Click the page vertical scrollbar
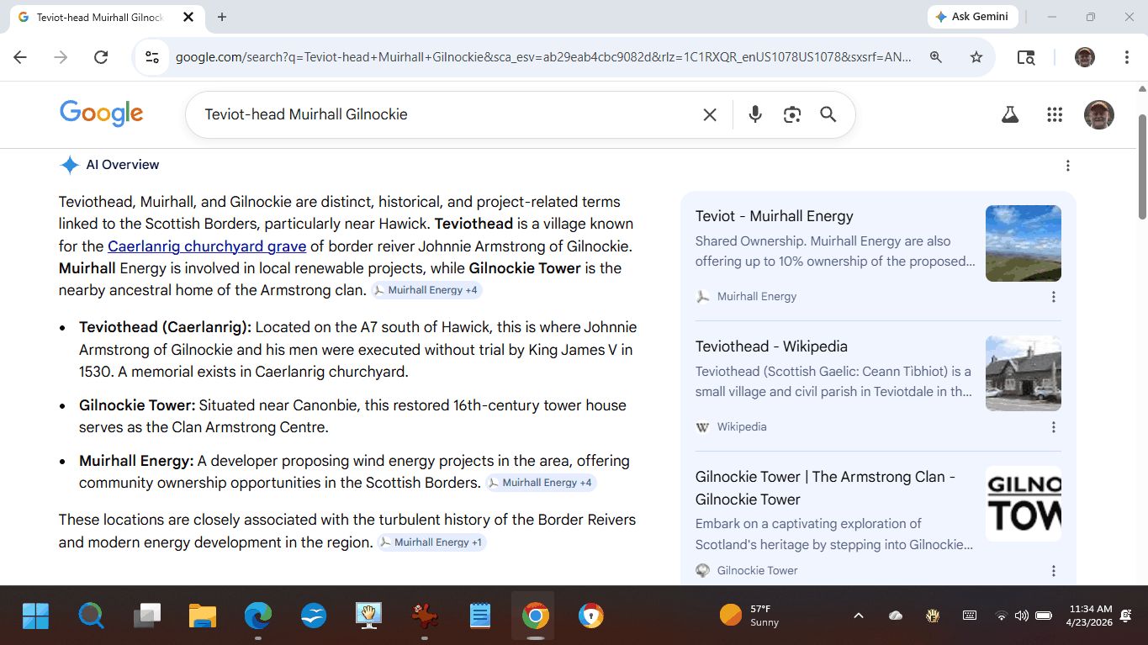Image resolution: width=1148 pixels, height=645 pixels. point(1142,168)
